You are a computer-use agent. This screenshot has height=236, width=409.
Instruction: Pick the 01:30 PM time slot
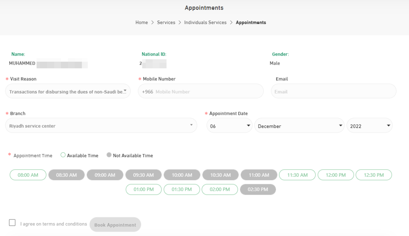point(182,189)
